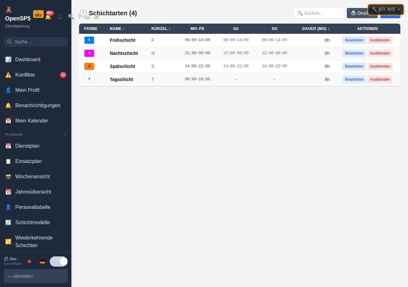Click the question mark help icon
The height and width of the screenshot is (287, 408).
click(79, 17)
